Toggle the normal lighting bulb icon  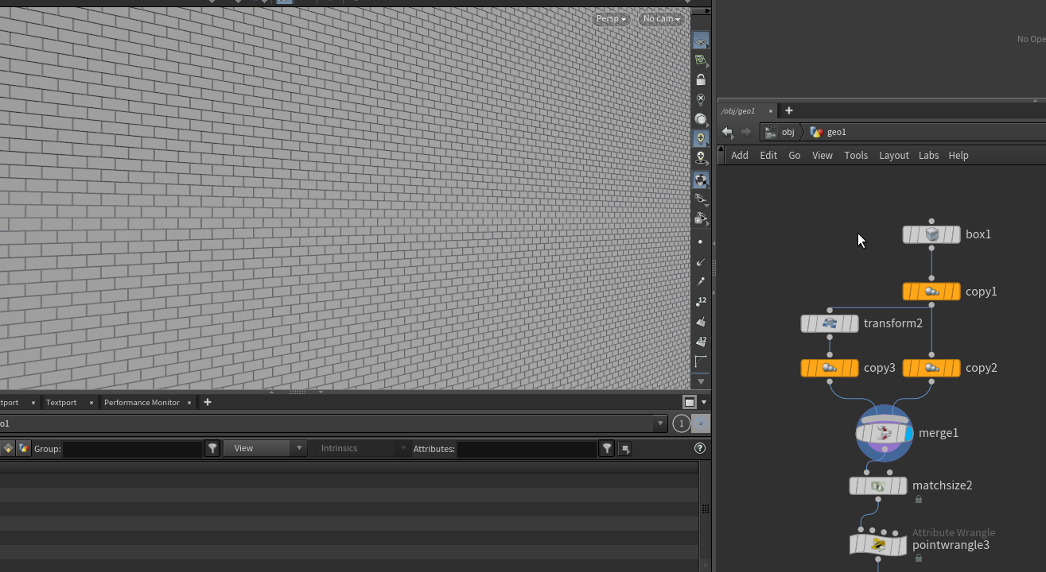tap(701, 158)
